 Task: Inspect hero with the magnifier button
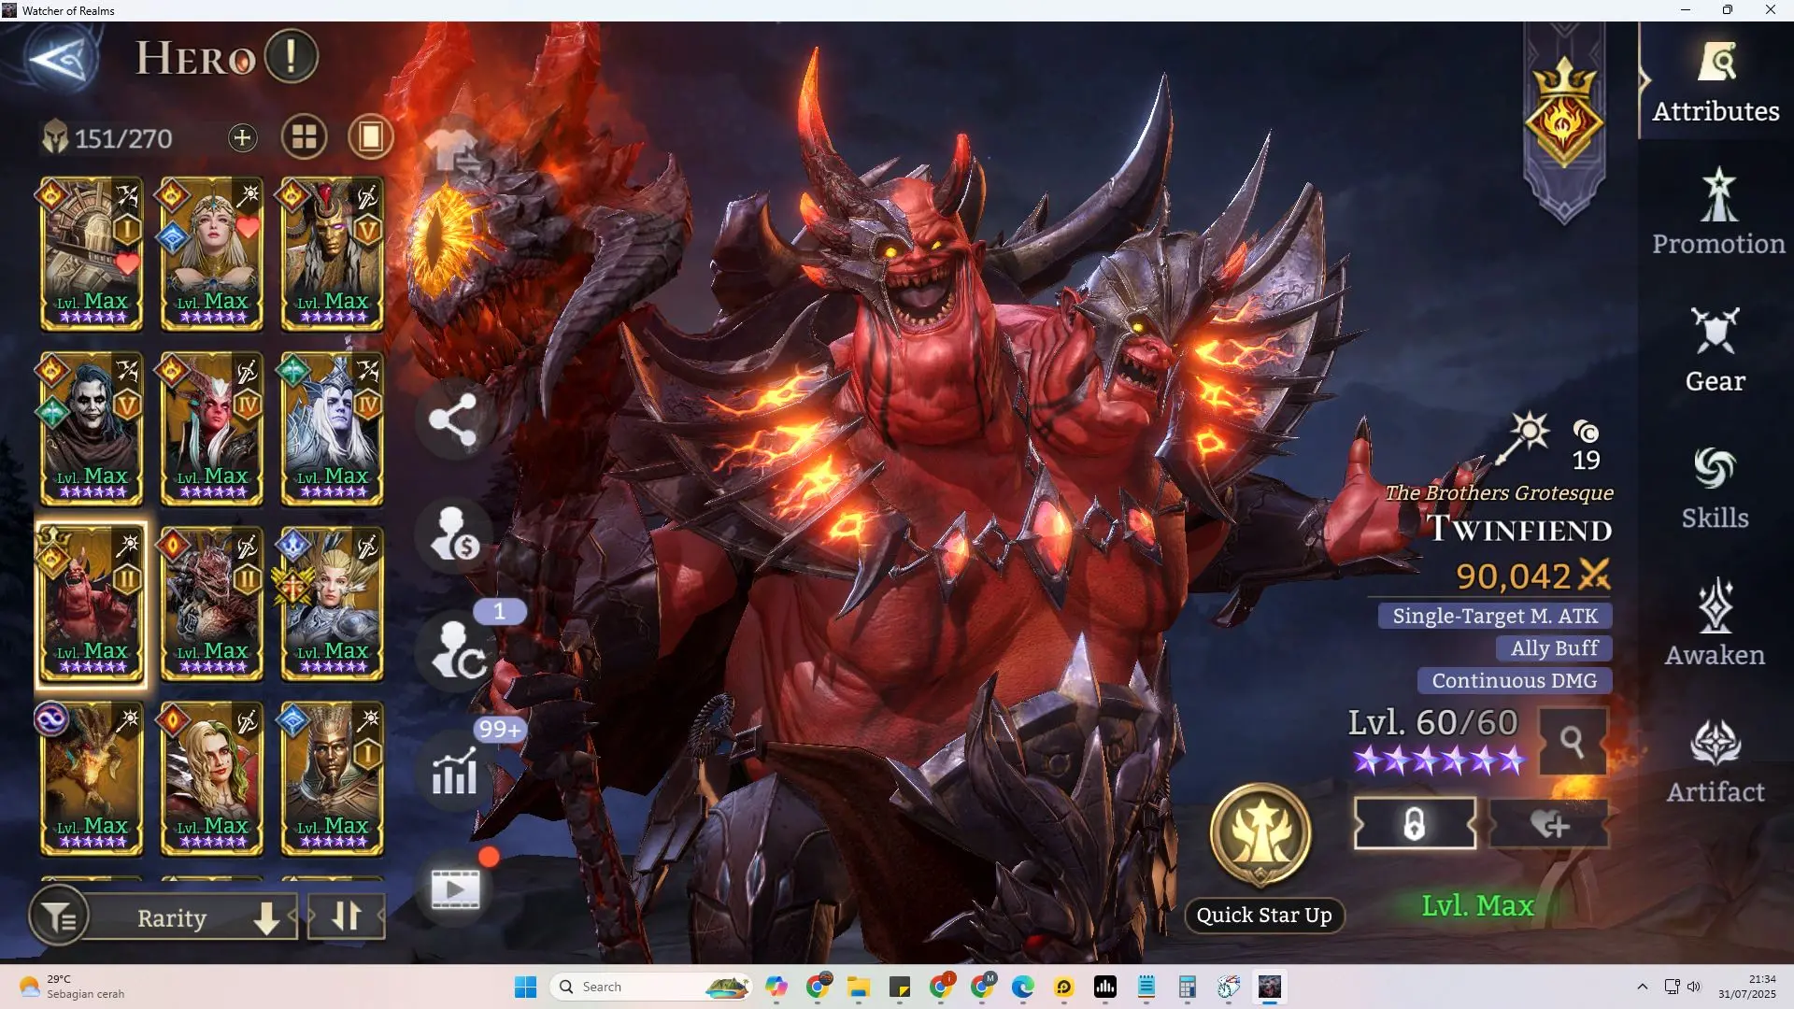point(1573,743)
